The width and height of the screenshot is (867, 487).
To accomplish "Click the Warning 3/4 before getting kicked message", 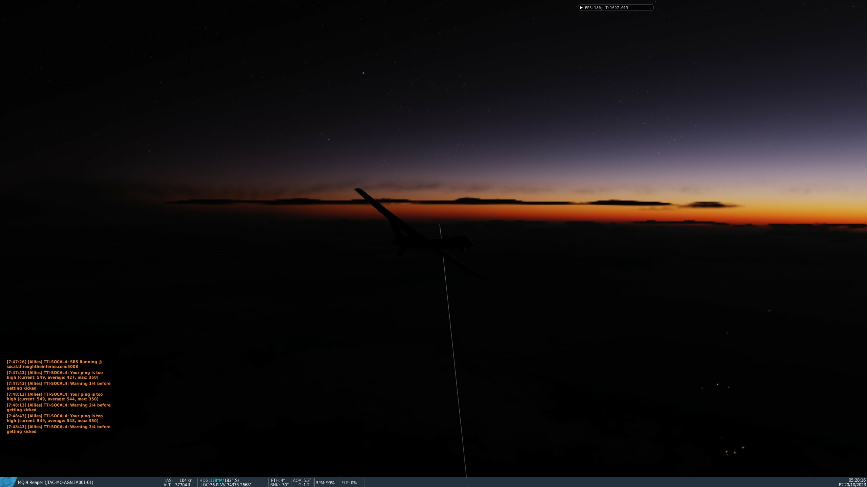I will 59,429.
